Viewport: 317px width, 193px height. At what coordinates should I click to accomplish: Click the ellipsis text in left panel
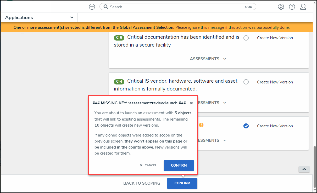[22, 33]
